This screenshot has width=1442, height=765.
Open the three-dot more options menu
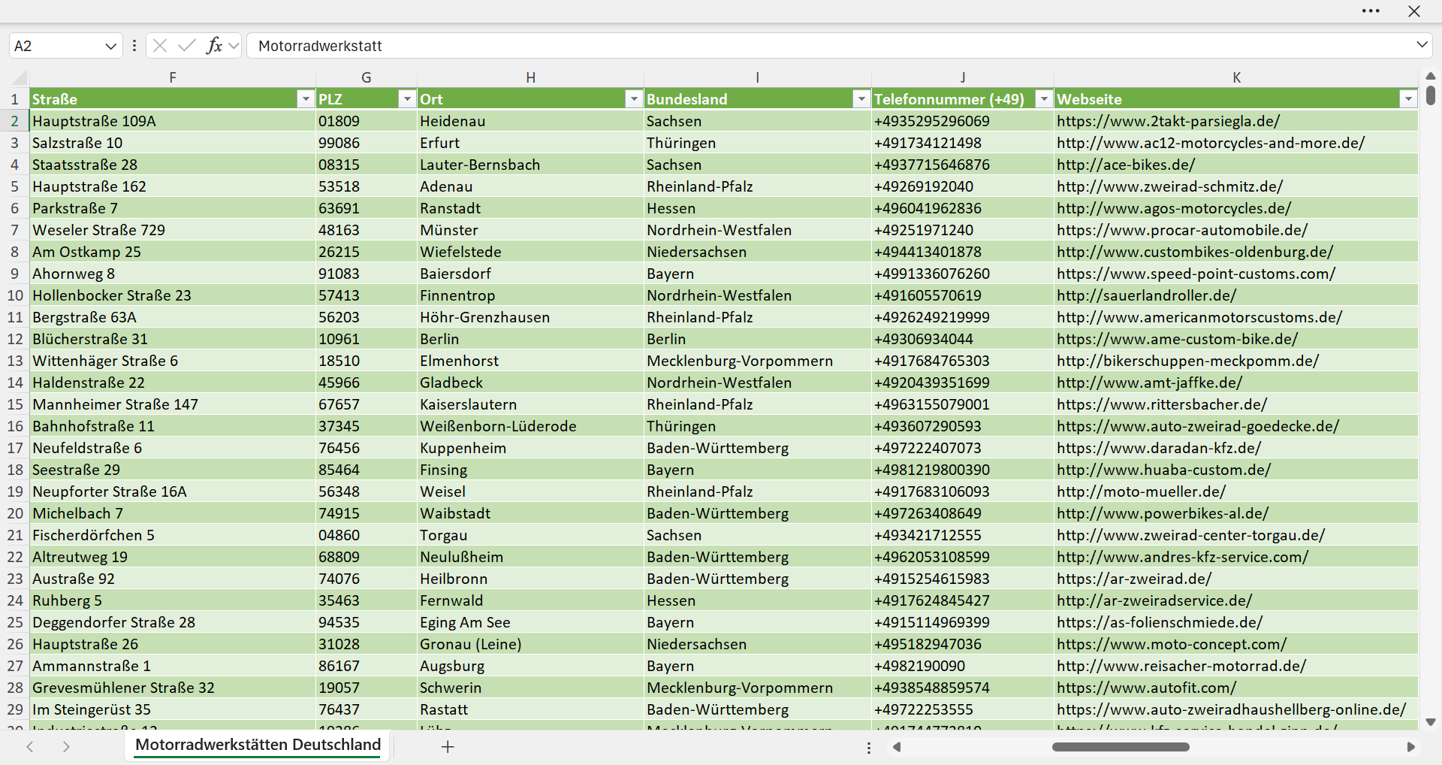click(1371, 11)
